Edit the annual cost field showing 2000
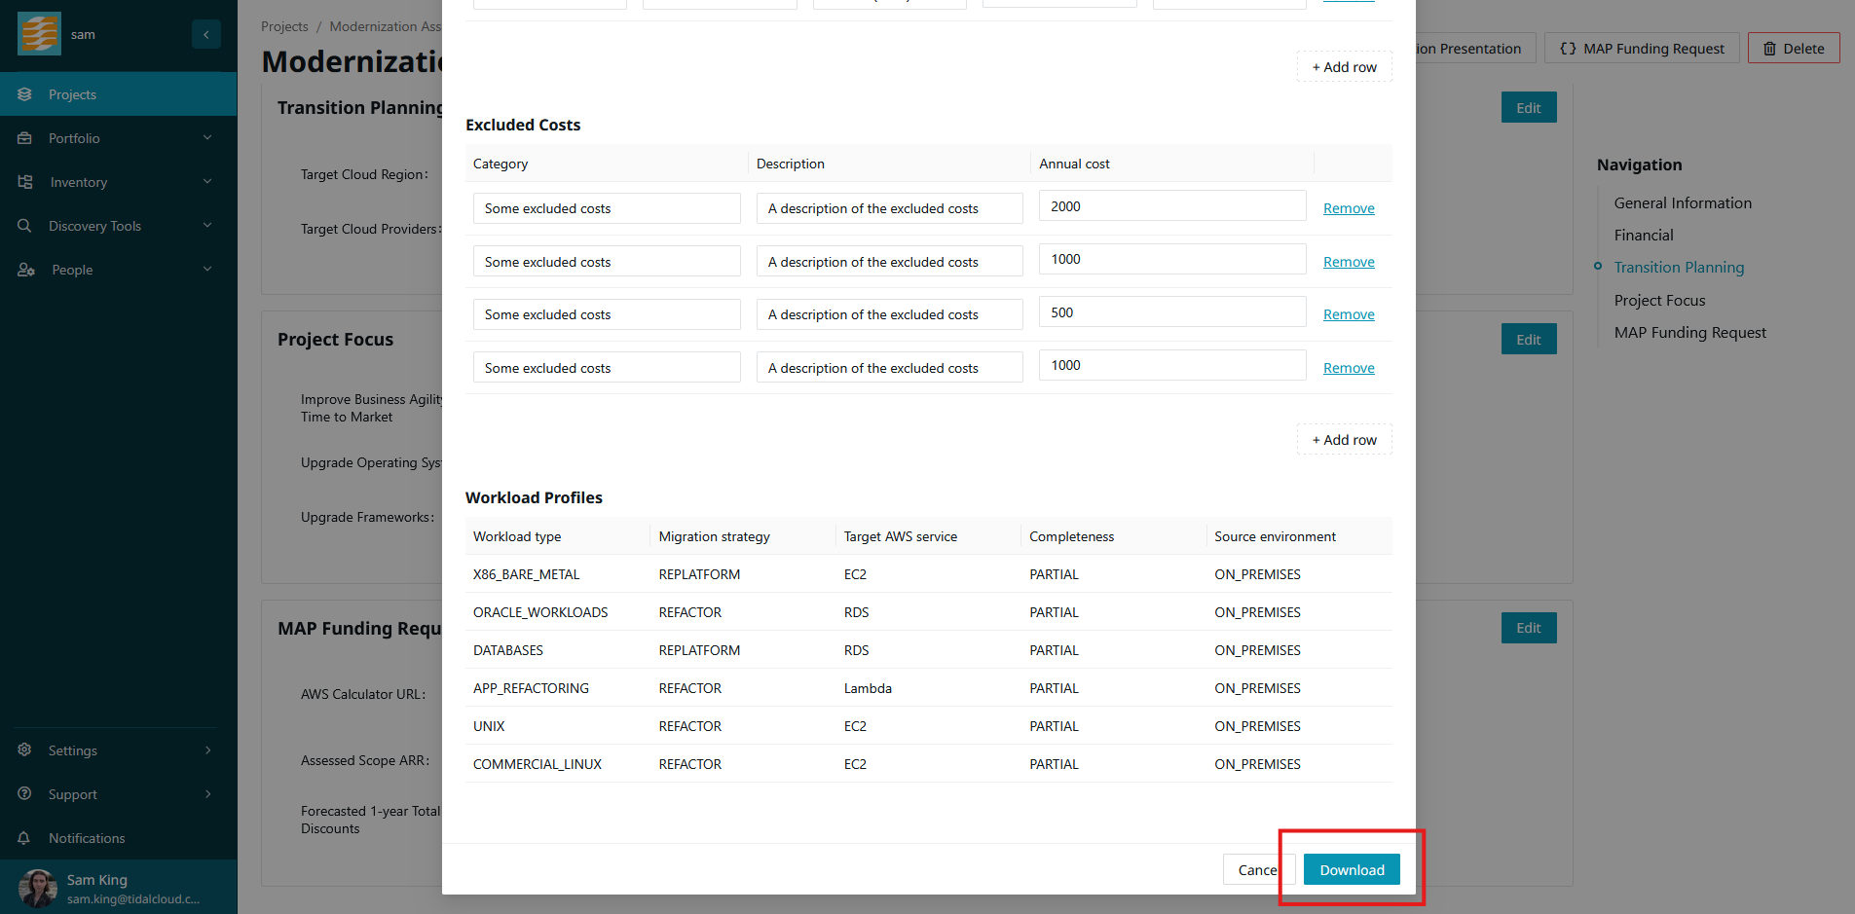Image resolution: width=1855 pixels, height=914 pixels. [x=1172, y=206]
